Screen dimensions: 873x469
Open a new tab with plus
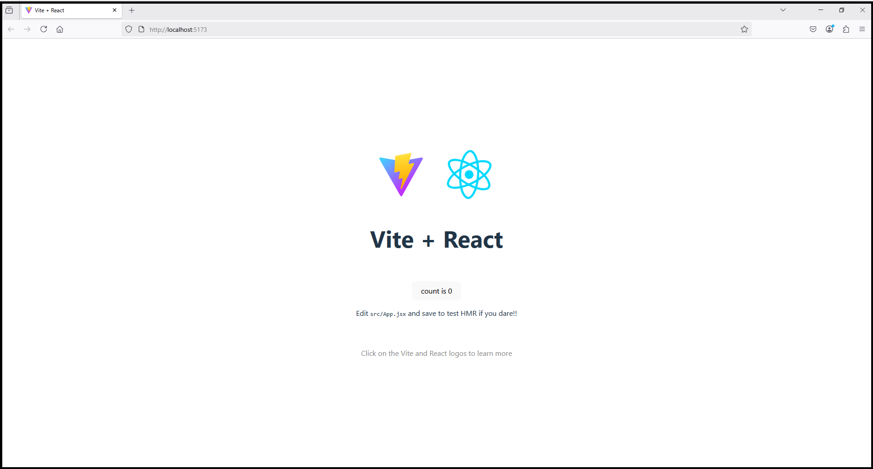tap(132, 10)
